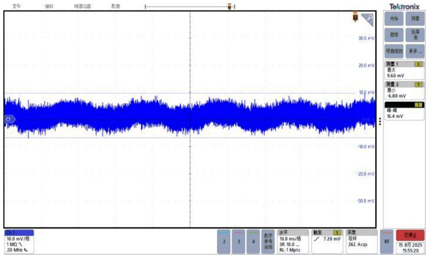The image size is (429, 258).
Task: Toggle the RF channel button
Action: pos(387,242)
